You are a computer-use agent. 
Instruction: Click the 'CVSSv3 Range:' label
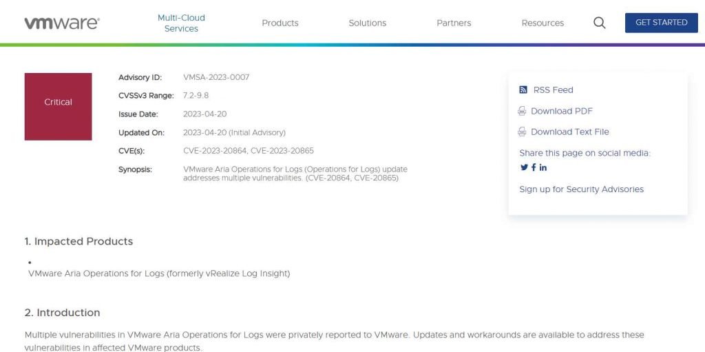click(146, 96)
